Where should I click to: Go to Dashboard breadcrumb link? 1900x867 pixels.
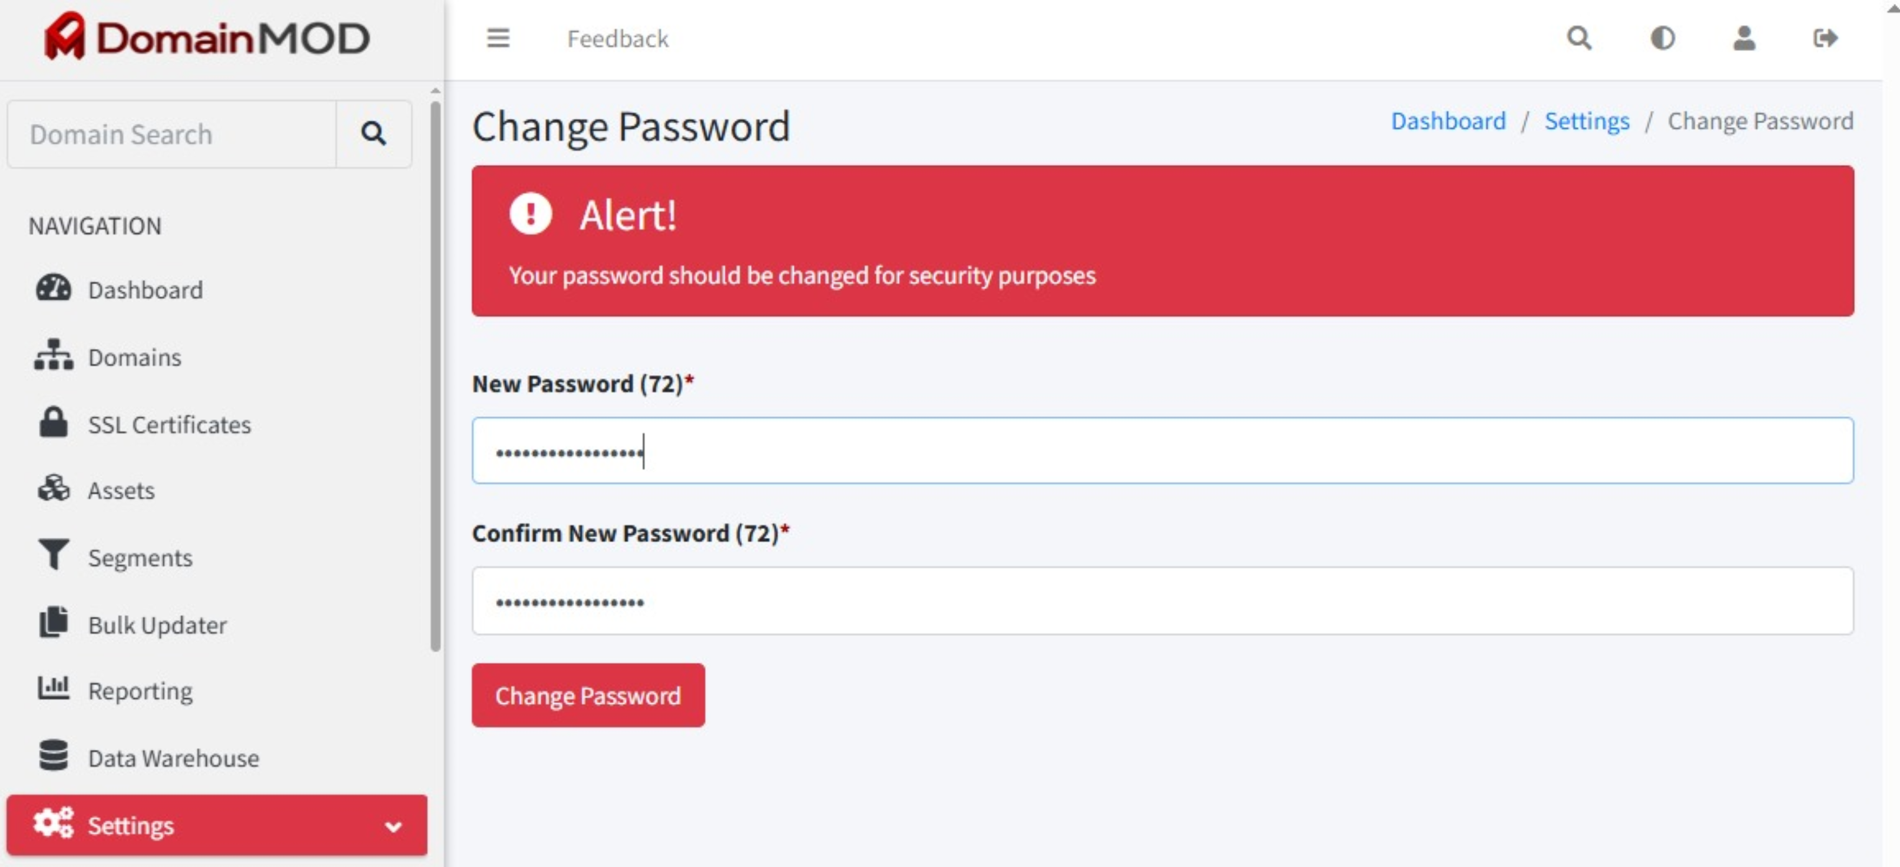click(x=1448, y=120)
